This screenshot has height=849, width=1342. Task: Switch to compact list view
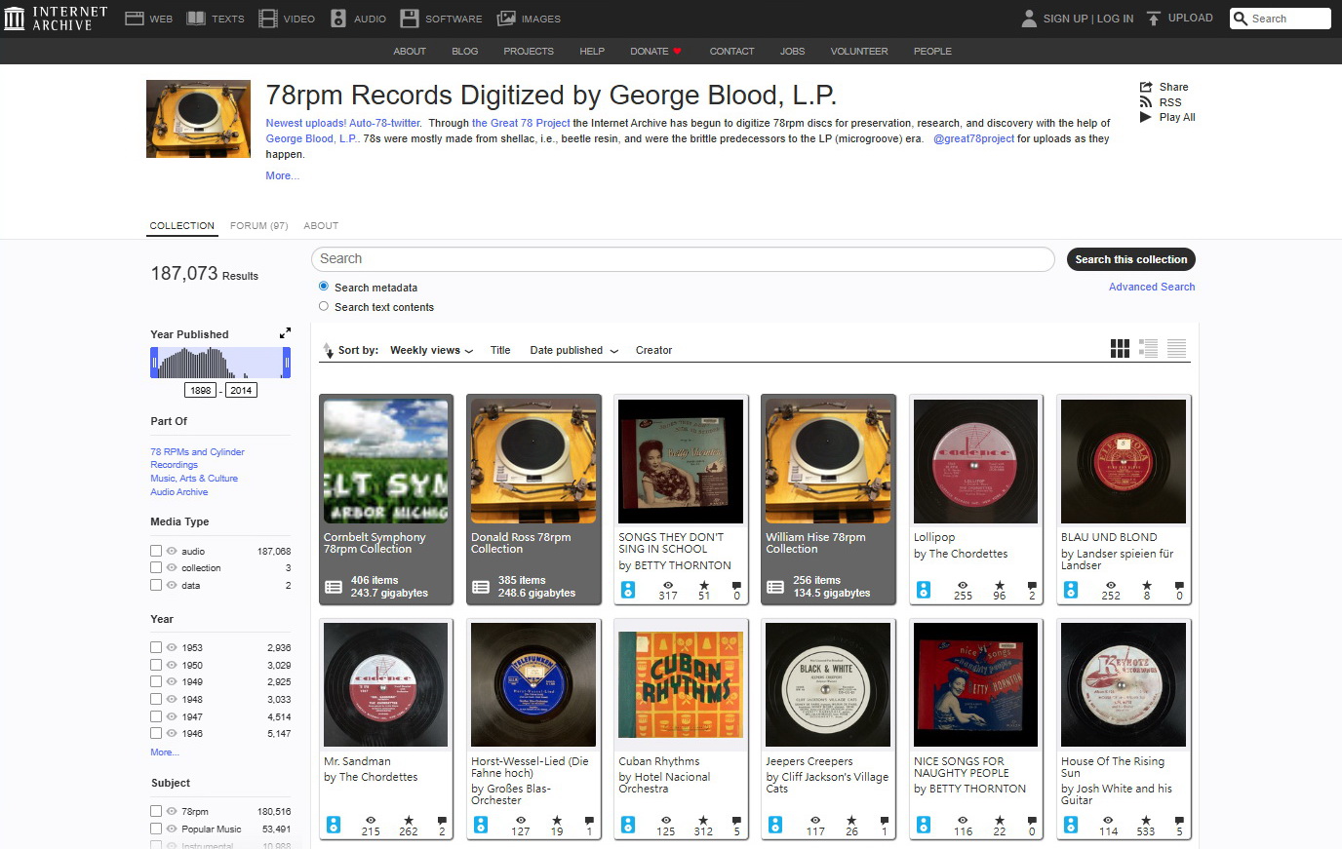(1176, 349)
